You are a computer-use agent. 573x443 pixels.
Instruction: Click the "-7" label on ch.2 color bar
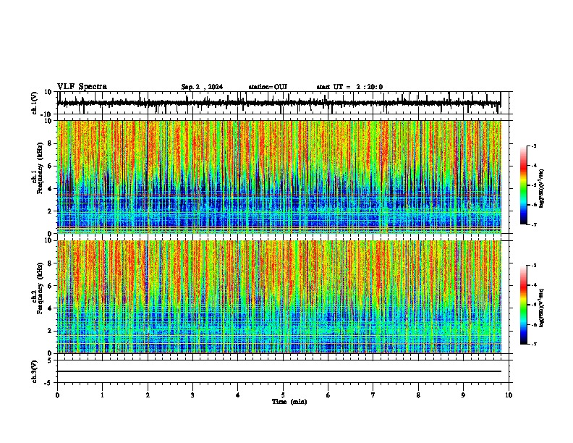click(x=533, y=344)
